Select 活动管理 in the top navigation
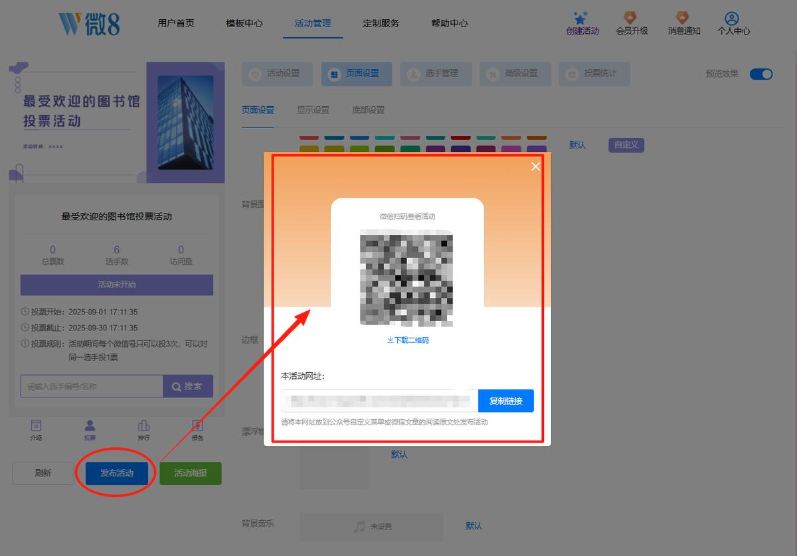The width and height of the screenshot is (797, 556). pos(313,23)
